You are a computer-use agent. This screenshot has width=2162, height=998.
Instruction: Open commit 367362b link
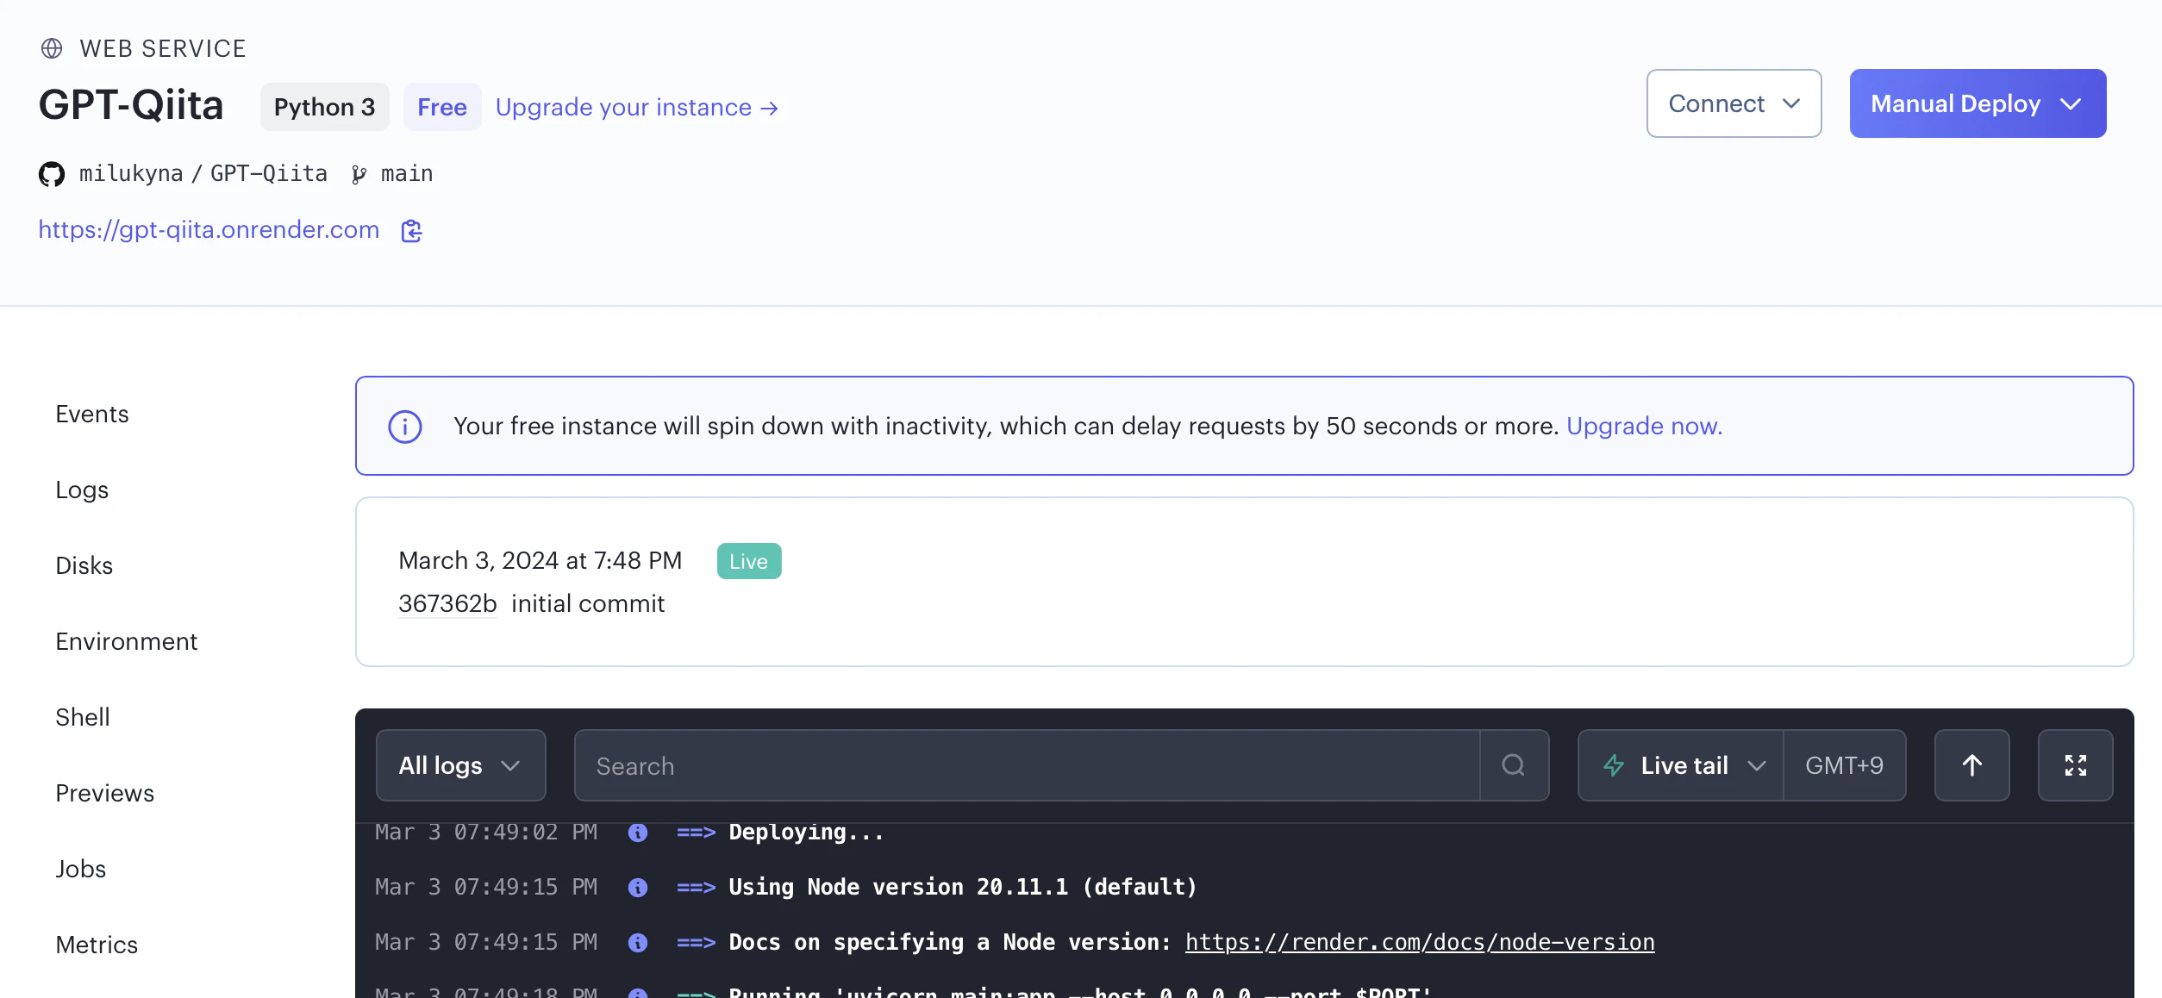pos(447,604)
